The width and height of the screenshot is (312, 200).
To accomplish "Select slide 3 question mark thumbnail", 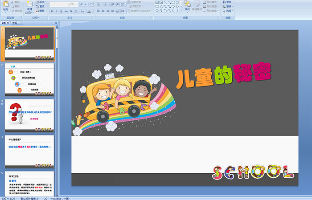I will pyautogui.click(x=29, y=116).
